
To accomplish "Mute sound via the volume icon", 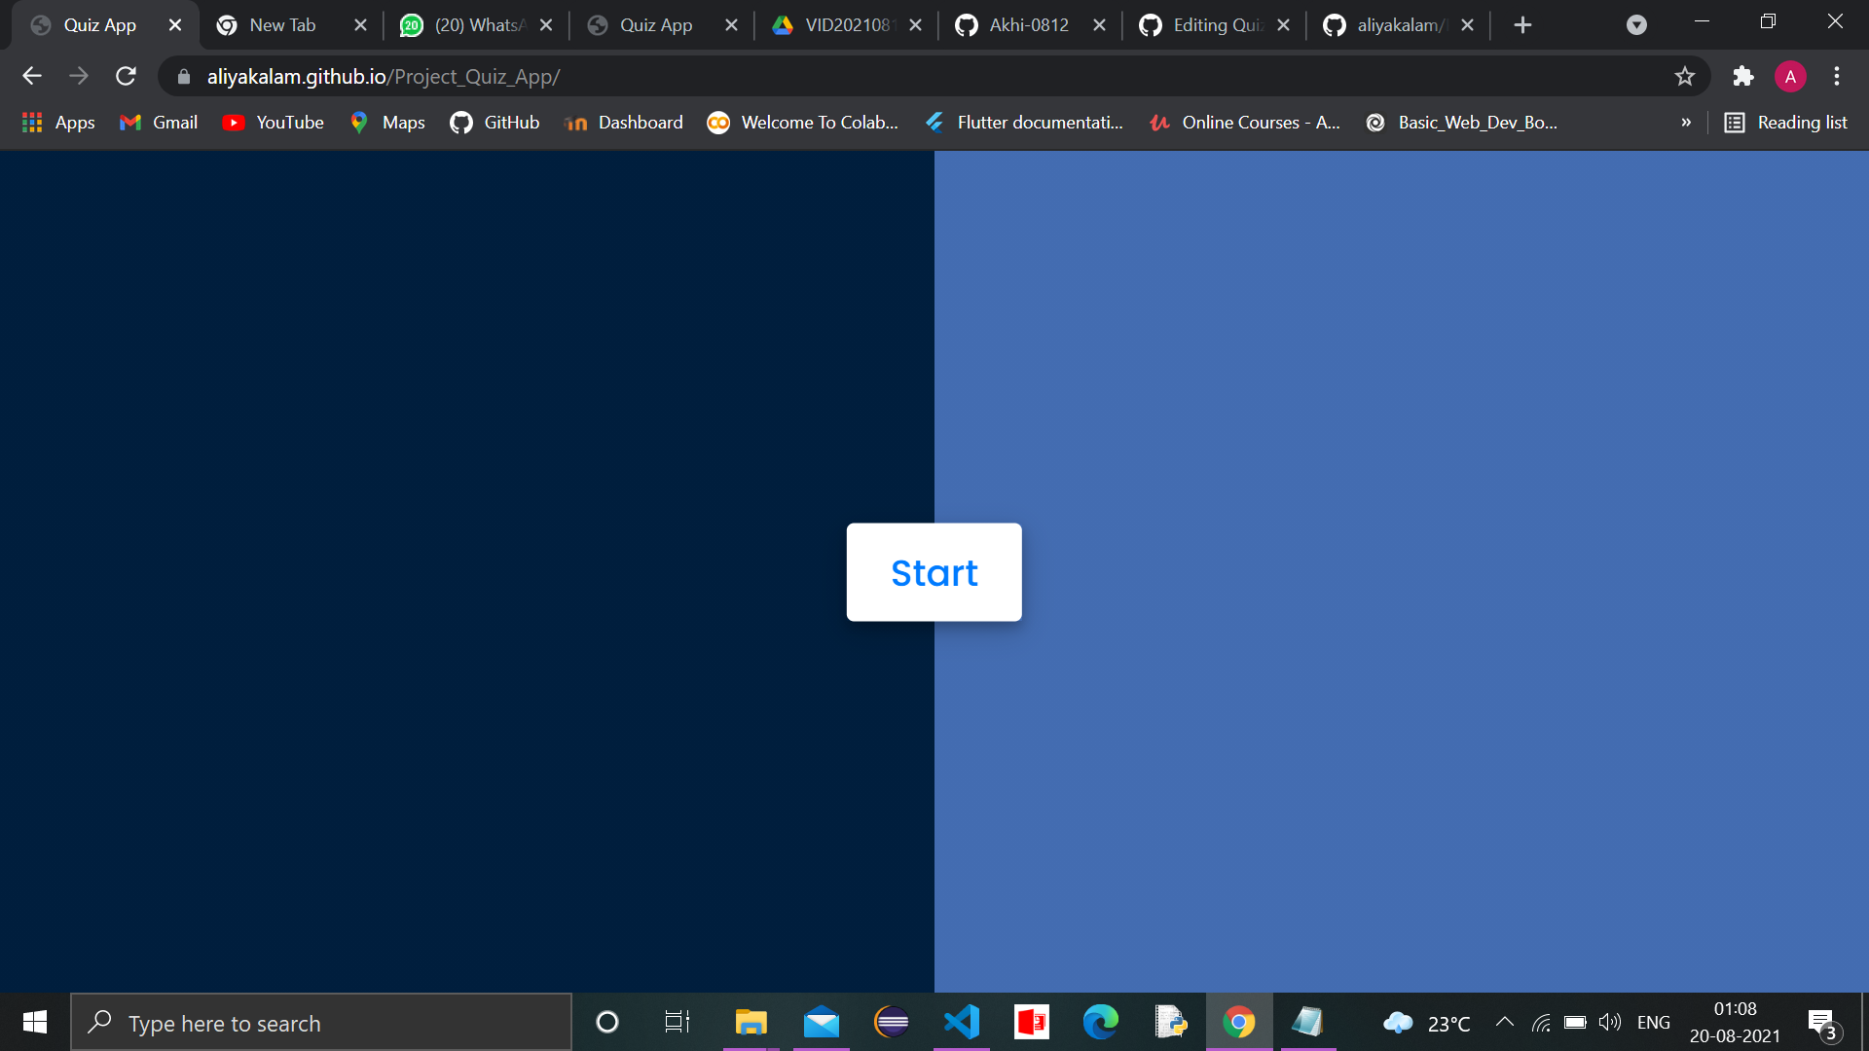I will point(1610,1022).
